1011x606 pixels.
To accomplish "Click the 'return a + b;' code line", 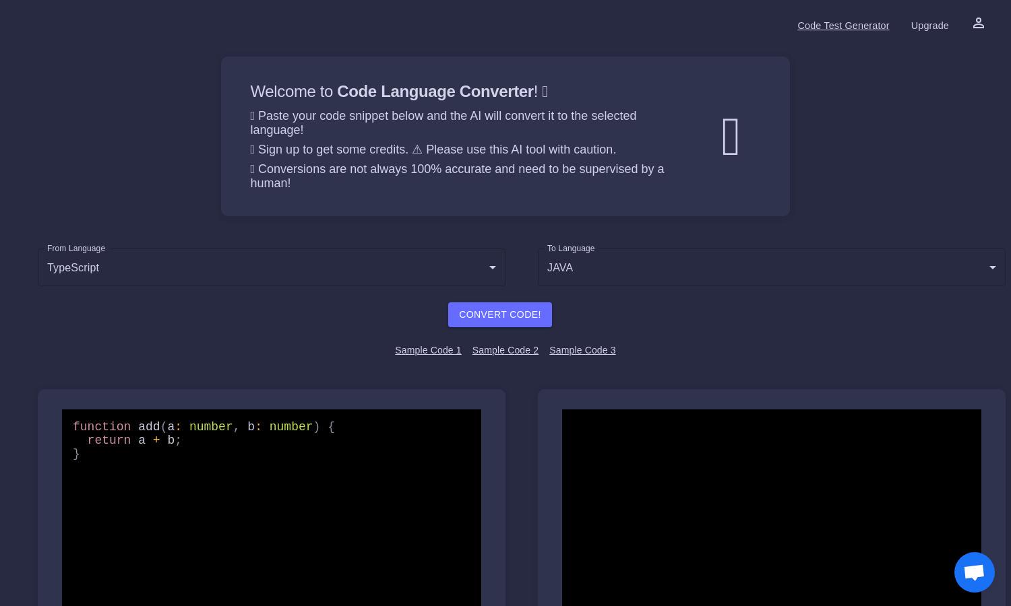I will coord(134,440).
